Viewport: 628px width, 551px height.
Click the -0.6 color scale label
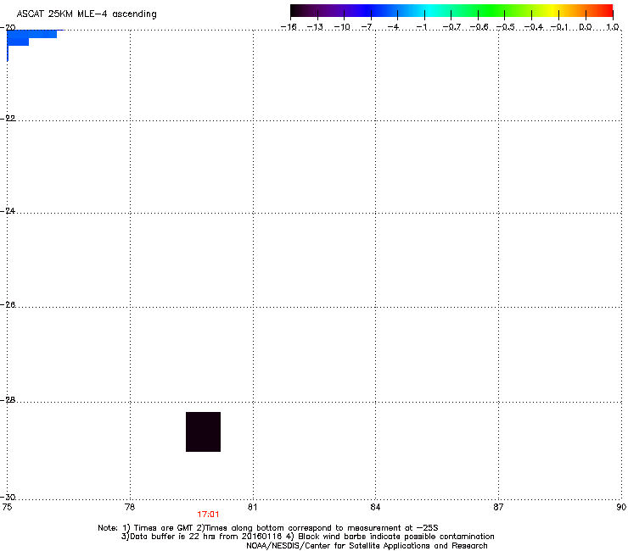click(x=479, y=27)
